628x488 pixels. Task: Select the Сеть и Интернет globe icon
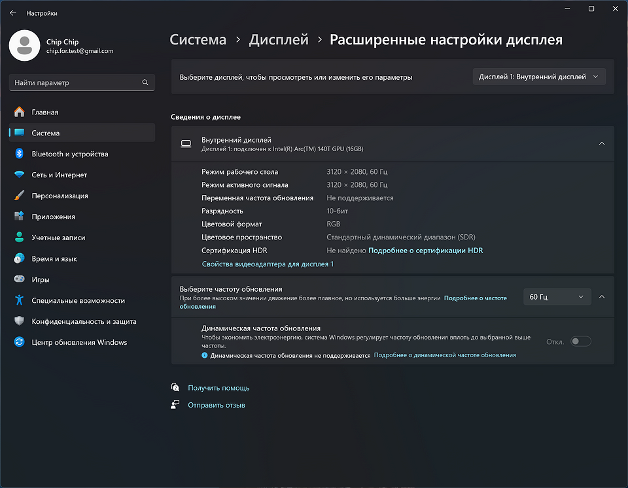click(20, 175)
